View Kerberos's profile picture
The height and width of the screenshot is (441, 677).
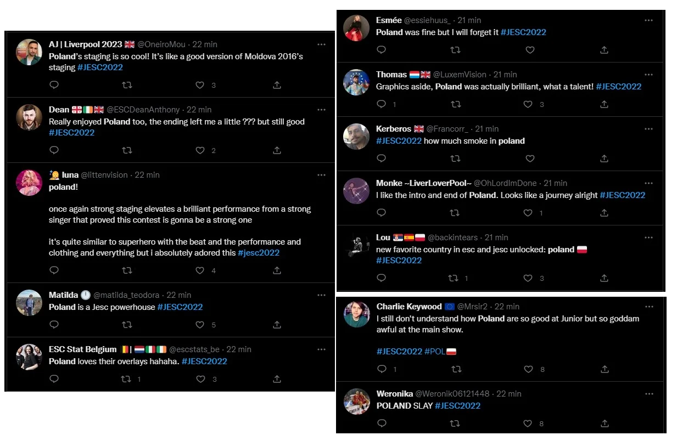click(356, 136)
